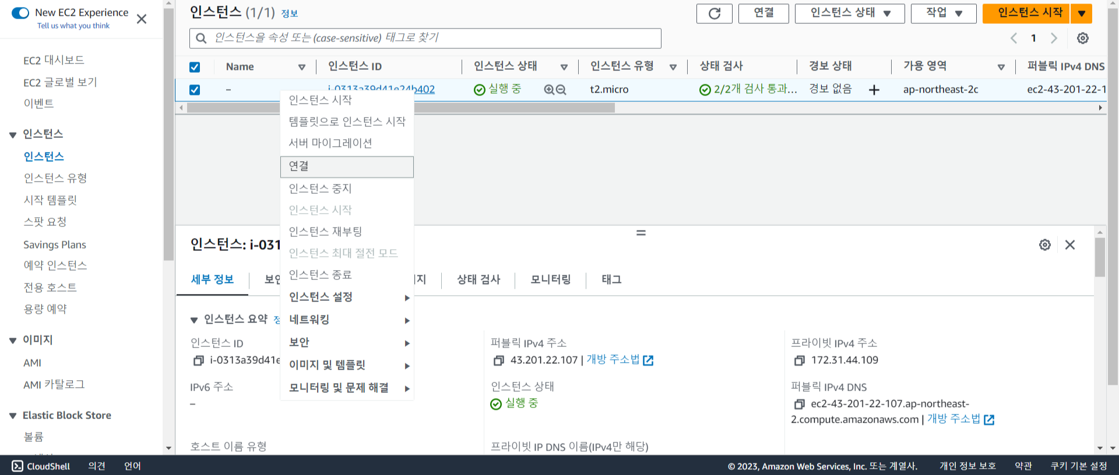Click the instance search filter field
1119x475 pixels.
click(x=425, y=38)
